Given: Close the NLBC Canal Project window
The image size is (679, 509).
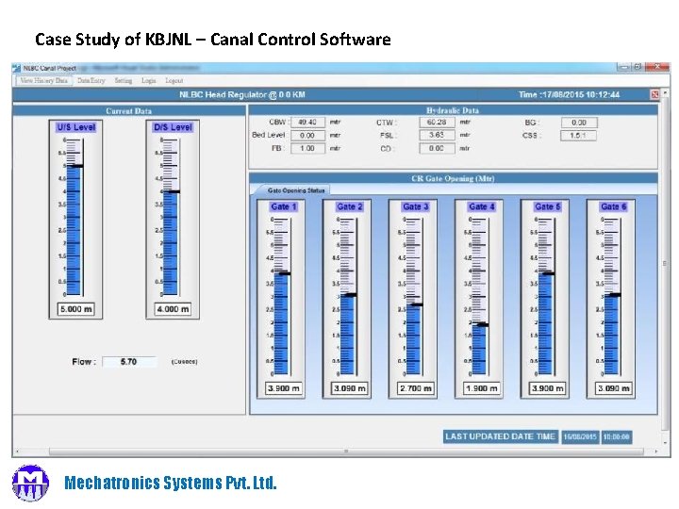Looking at the screenshot, I should 657,67.
